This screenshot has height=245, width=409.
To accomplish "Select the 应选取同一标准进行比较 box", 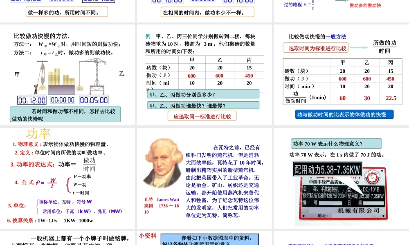I will 202,116.
